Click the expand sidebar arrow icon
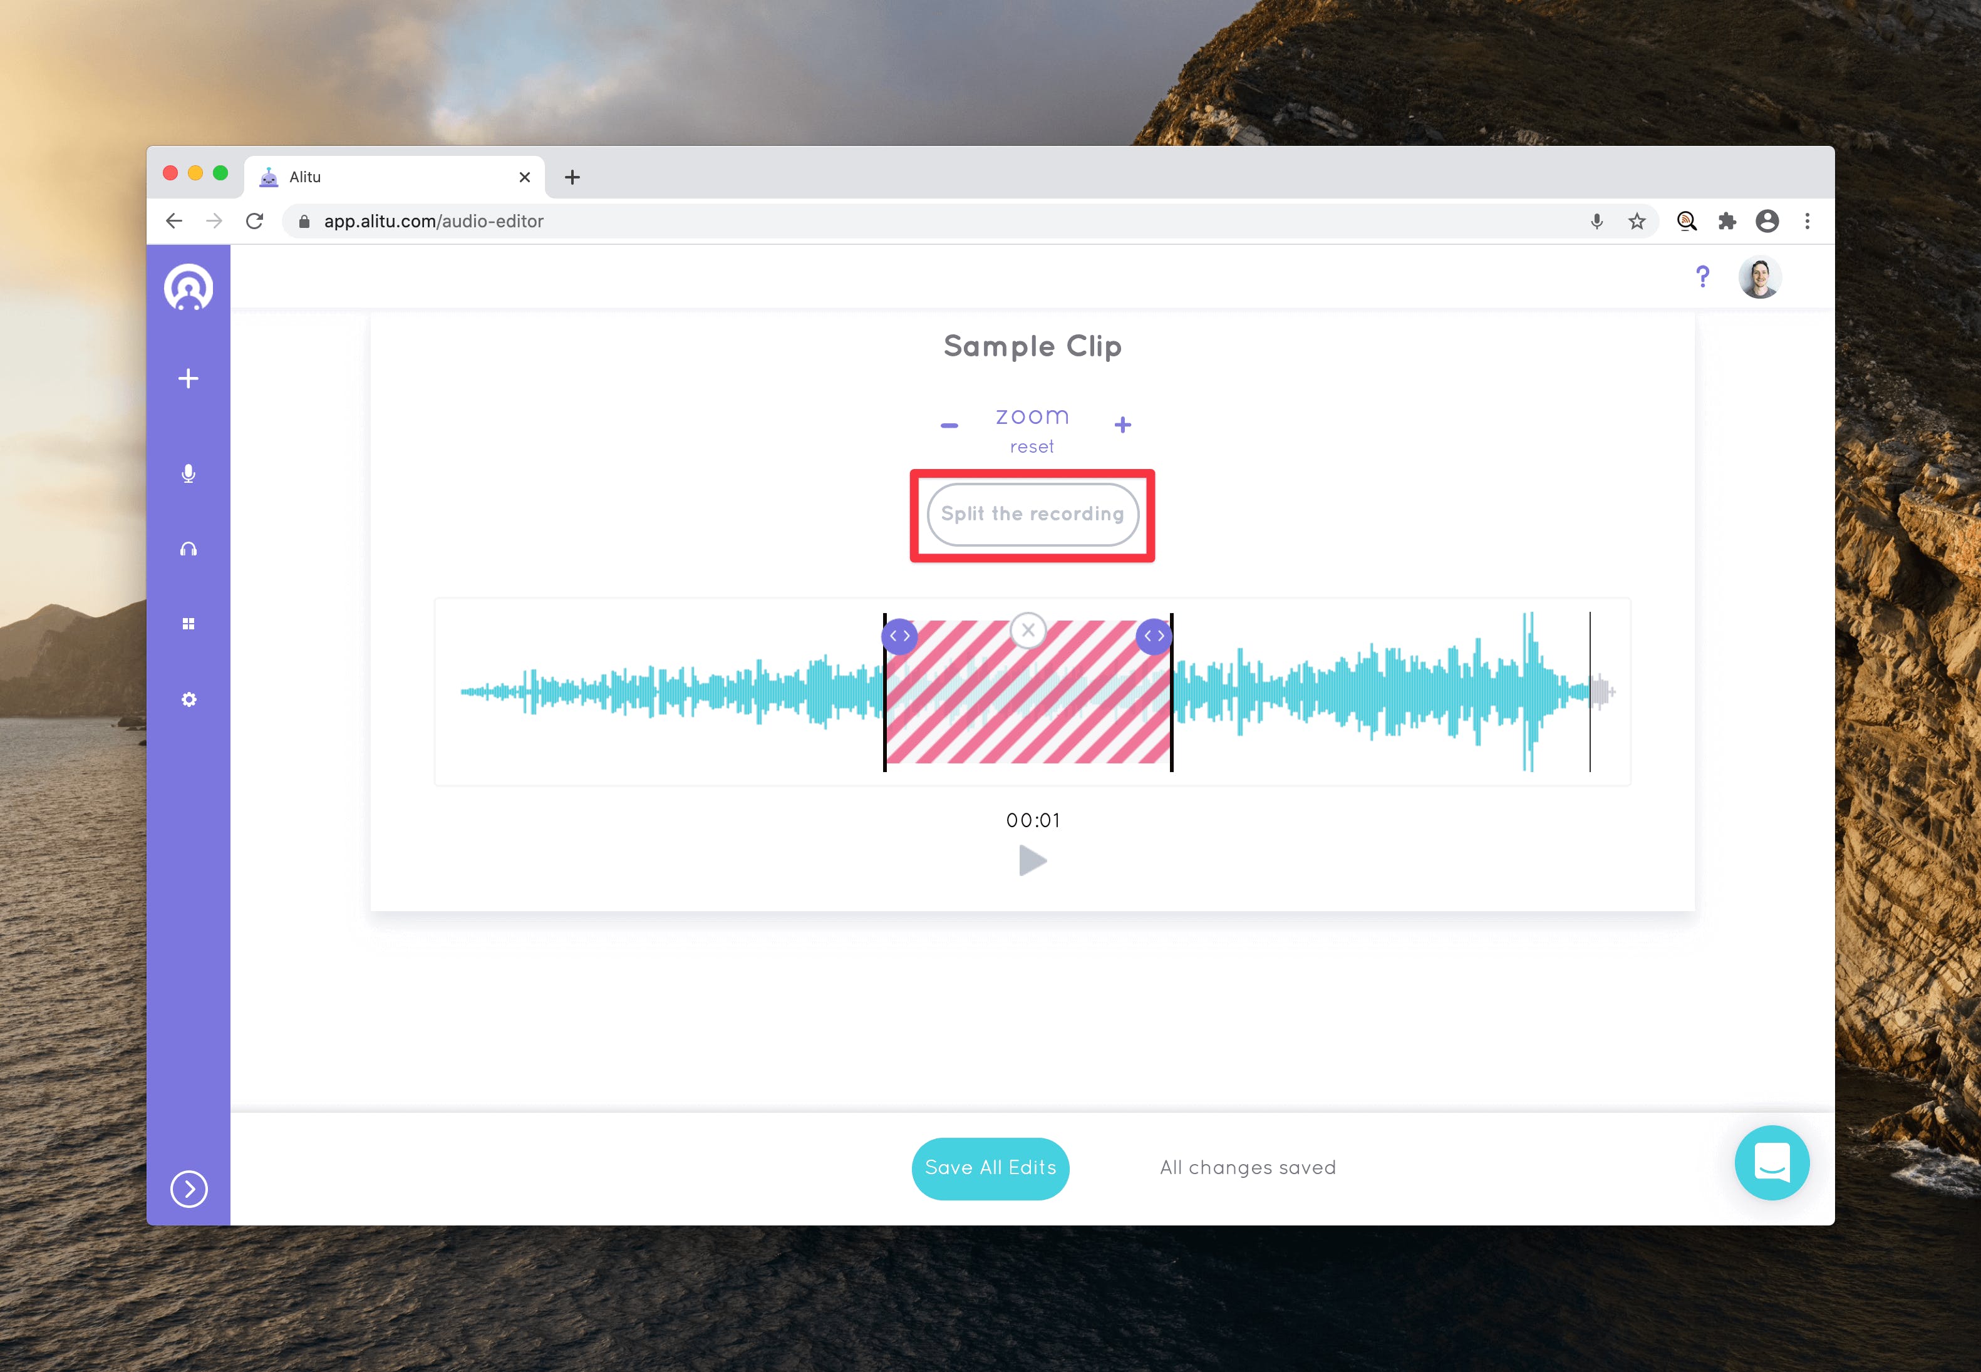This screenshot has height=1372, width=1981. pyautogui.click(x=188, y=1189)
